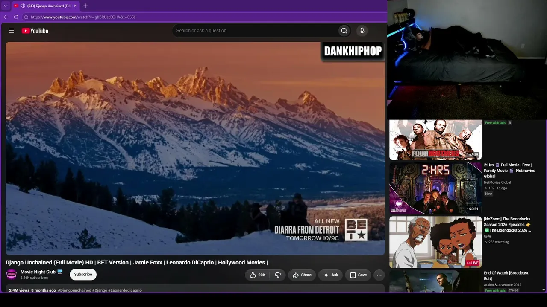View site information icon in address bar

(26, 17)
